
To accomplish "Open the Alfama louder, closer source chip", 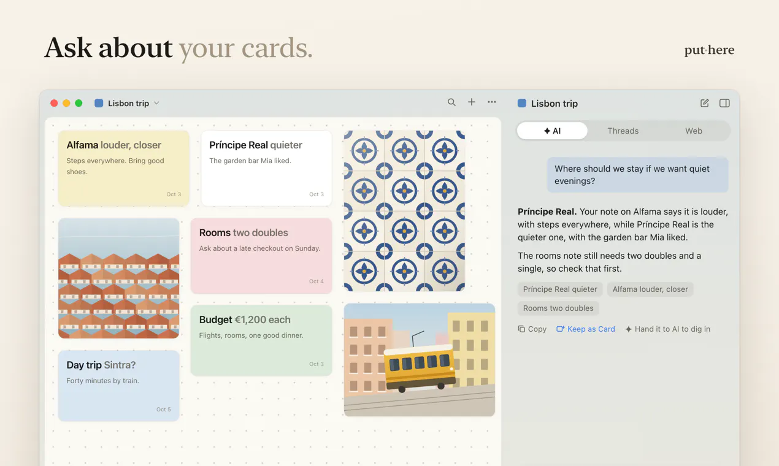I will pos(650,289).
